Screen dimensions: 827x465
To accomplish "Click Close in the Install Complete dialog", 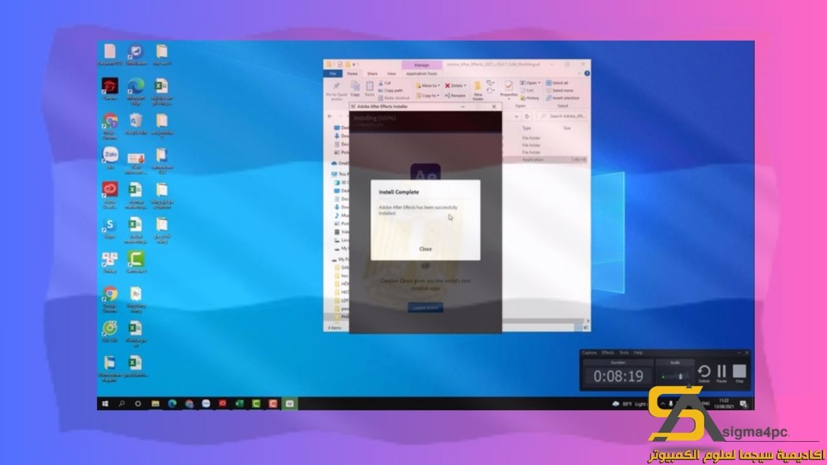I will (425, 249).
